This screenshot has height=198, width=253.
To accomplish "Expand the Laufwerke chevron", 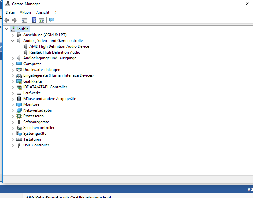I will click(13, 93).
